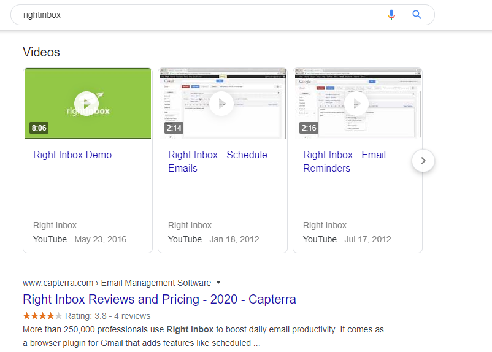The height and width of the screenshot is (352, 492).
Task: Click the Rating: 3.8 - 4 reviews text
Action: [107, 316]
